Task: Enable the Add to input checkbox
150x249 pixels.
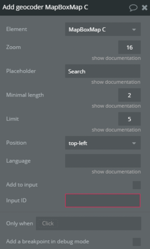Action: (136, 185)
